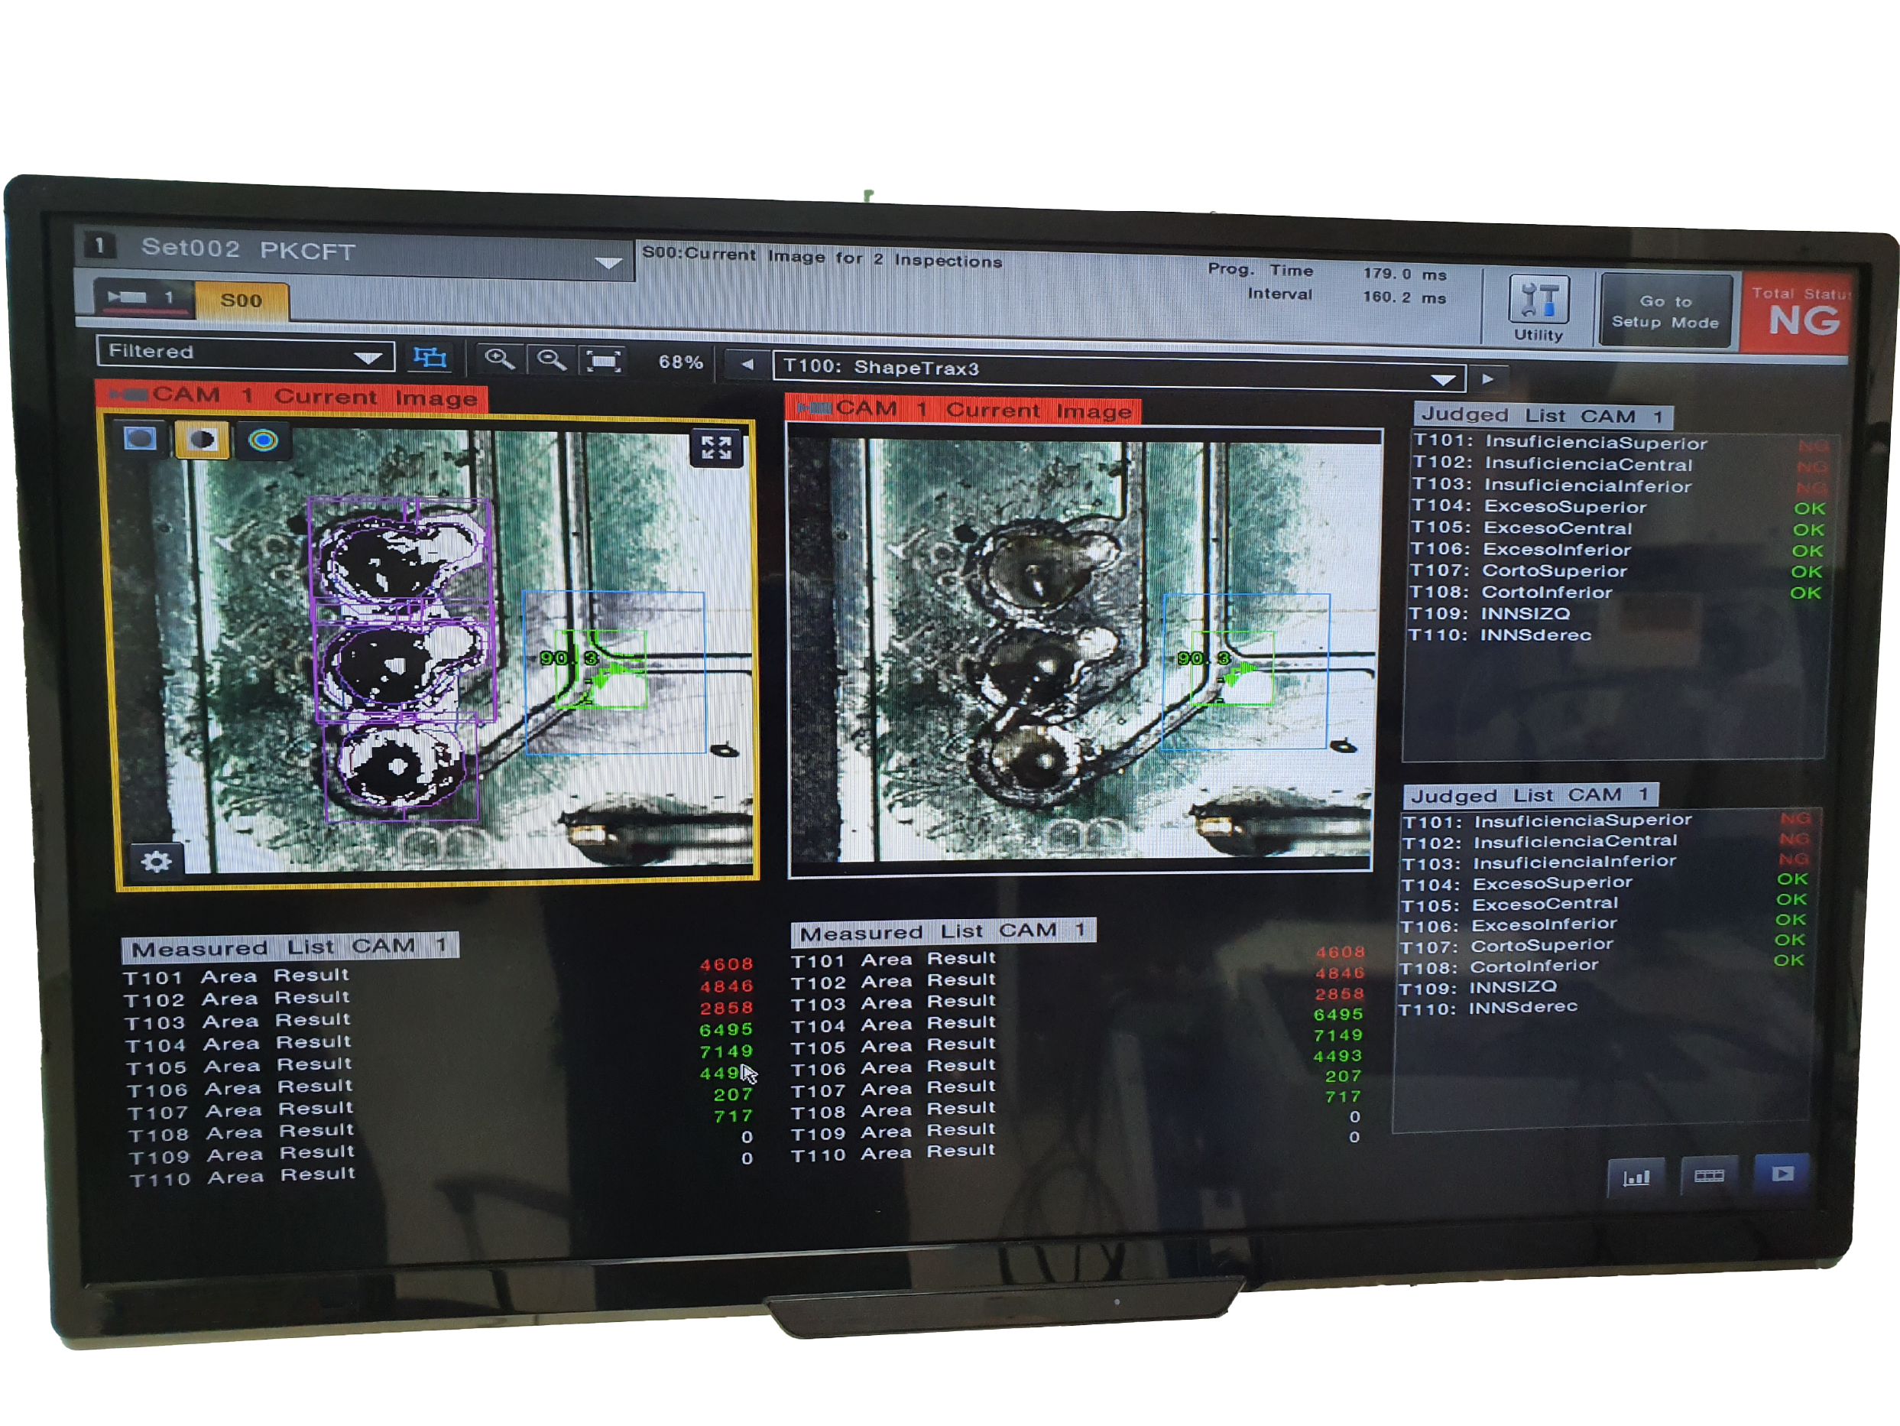Viewport: 1900px width, 1426px height.
Task: Select T107: CortoSuperior in upper Judged List
Action: click(x=1616, y=570)
